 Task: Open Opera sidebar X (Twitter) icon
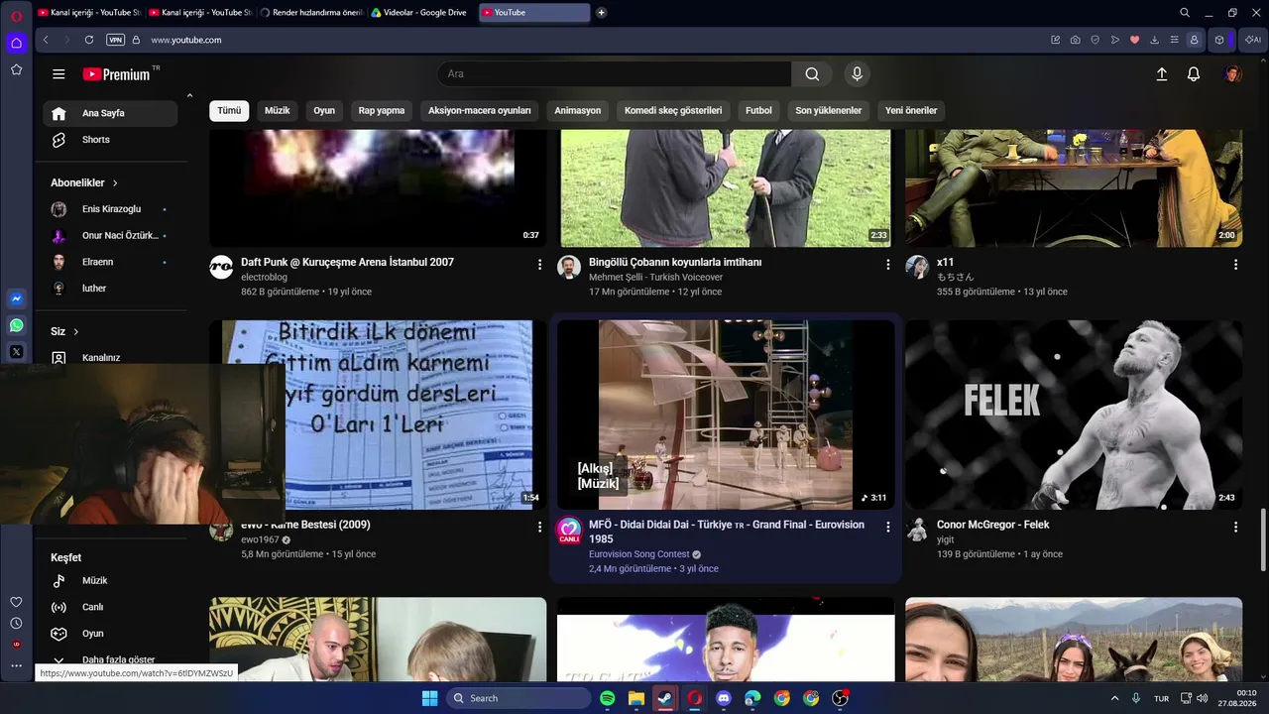click(x=16, y=352)
